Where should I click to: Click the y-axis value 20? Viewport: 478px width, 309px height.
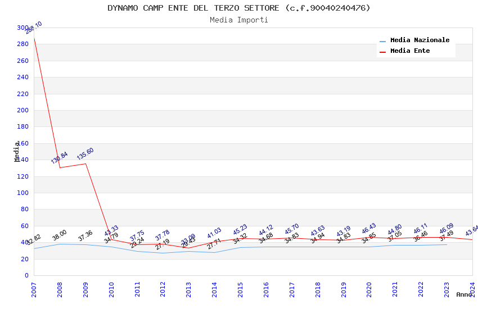click(24, 259)
